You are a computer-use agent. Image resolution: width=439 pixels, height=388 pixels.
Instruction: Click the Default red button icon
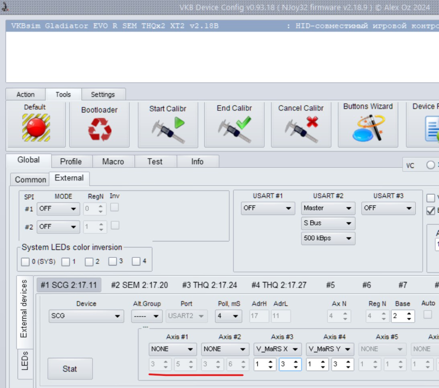coord(36,127)
